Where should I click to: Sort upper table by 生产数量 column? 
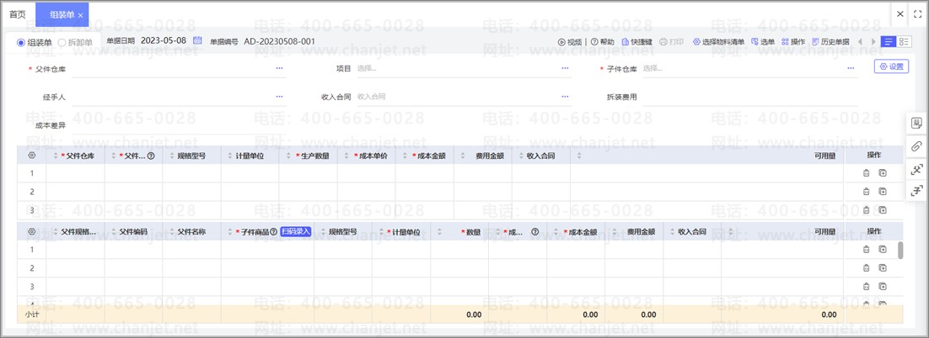coord(288,156)
